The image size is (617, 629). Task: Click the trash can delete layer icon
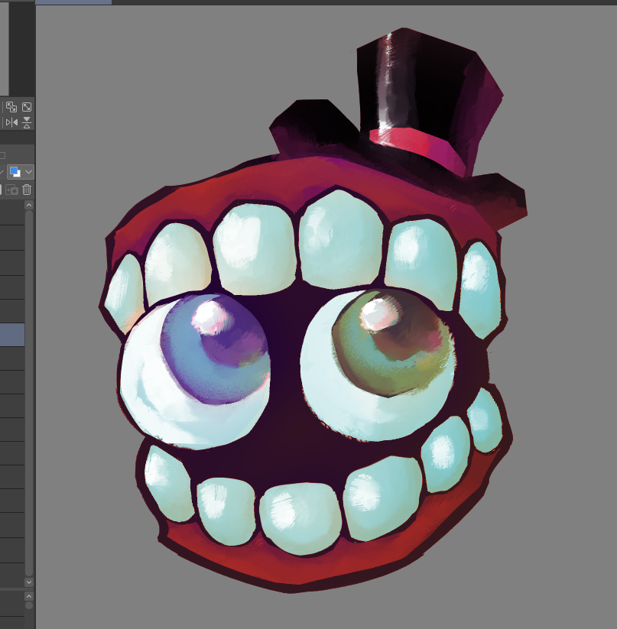(x=27, y=190)
